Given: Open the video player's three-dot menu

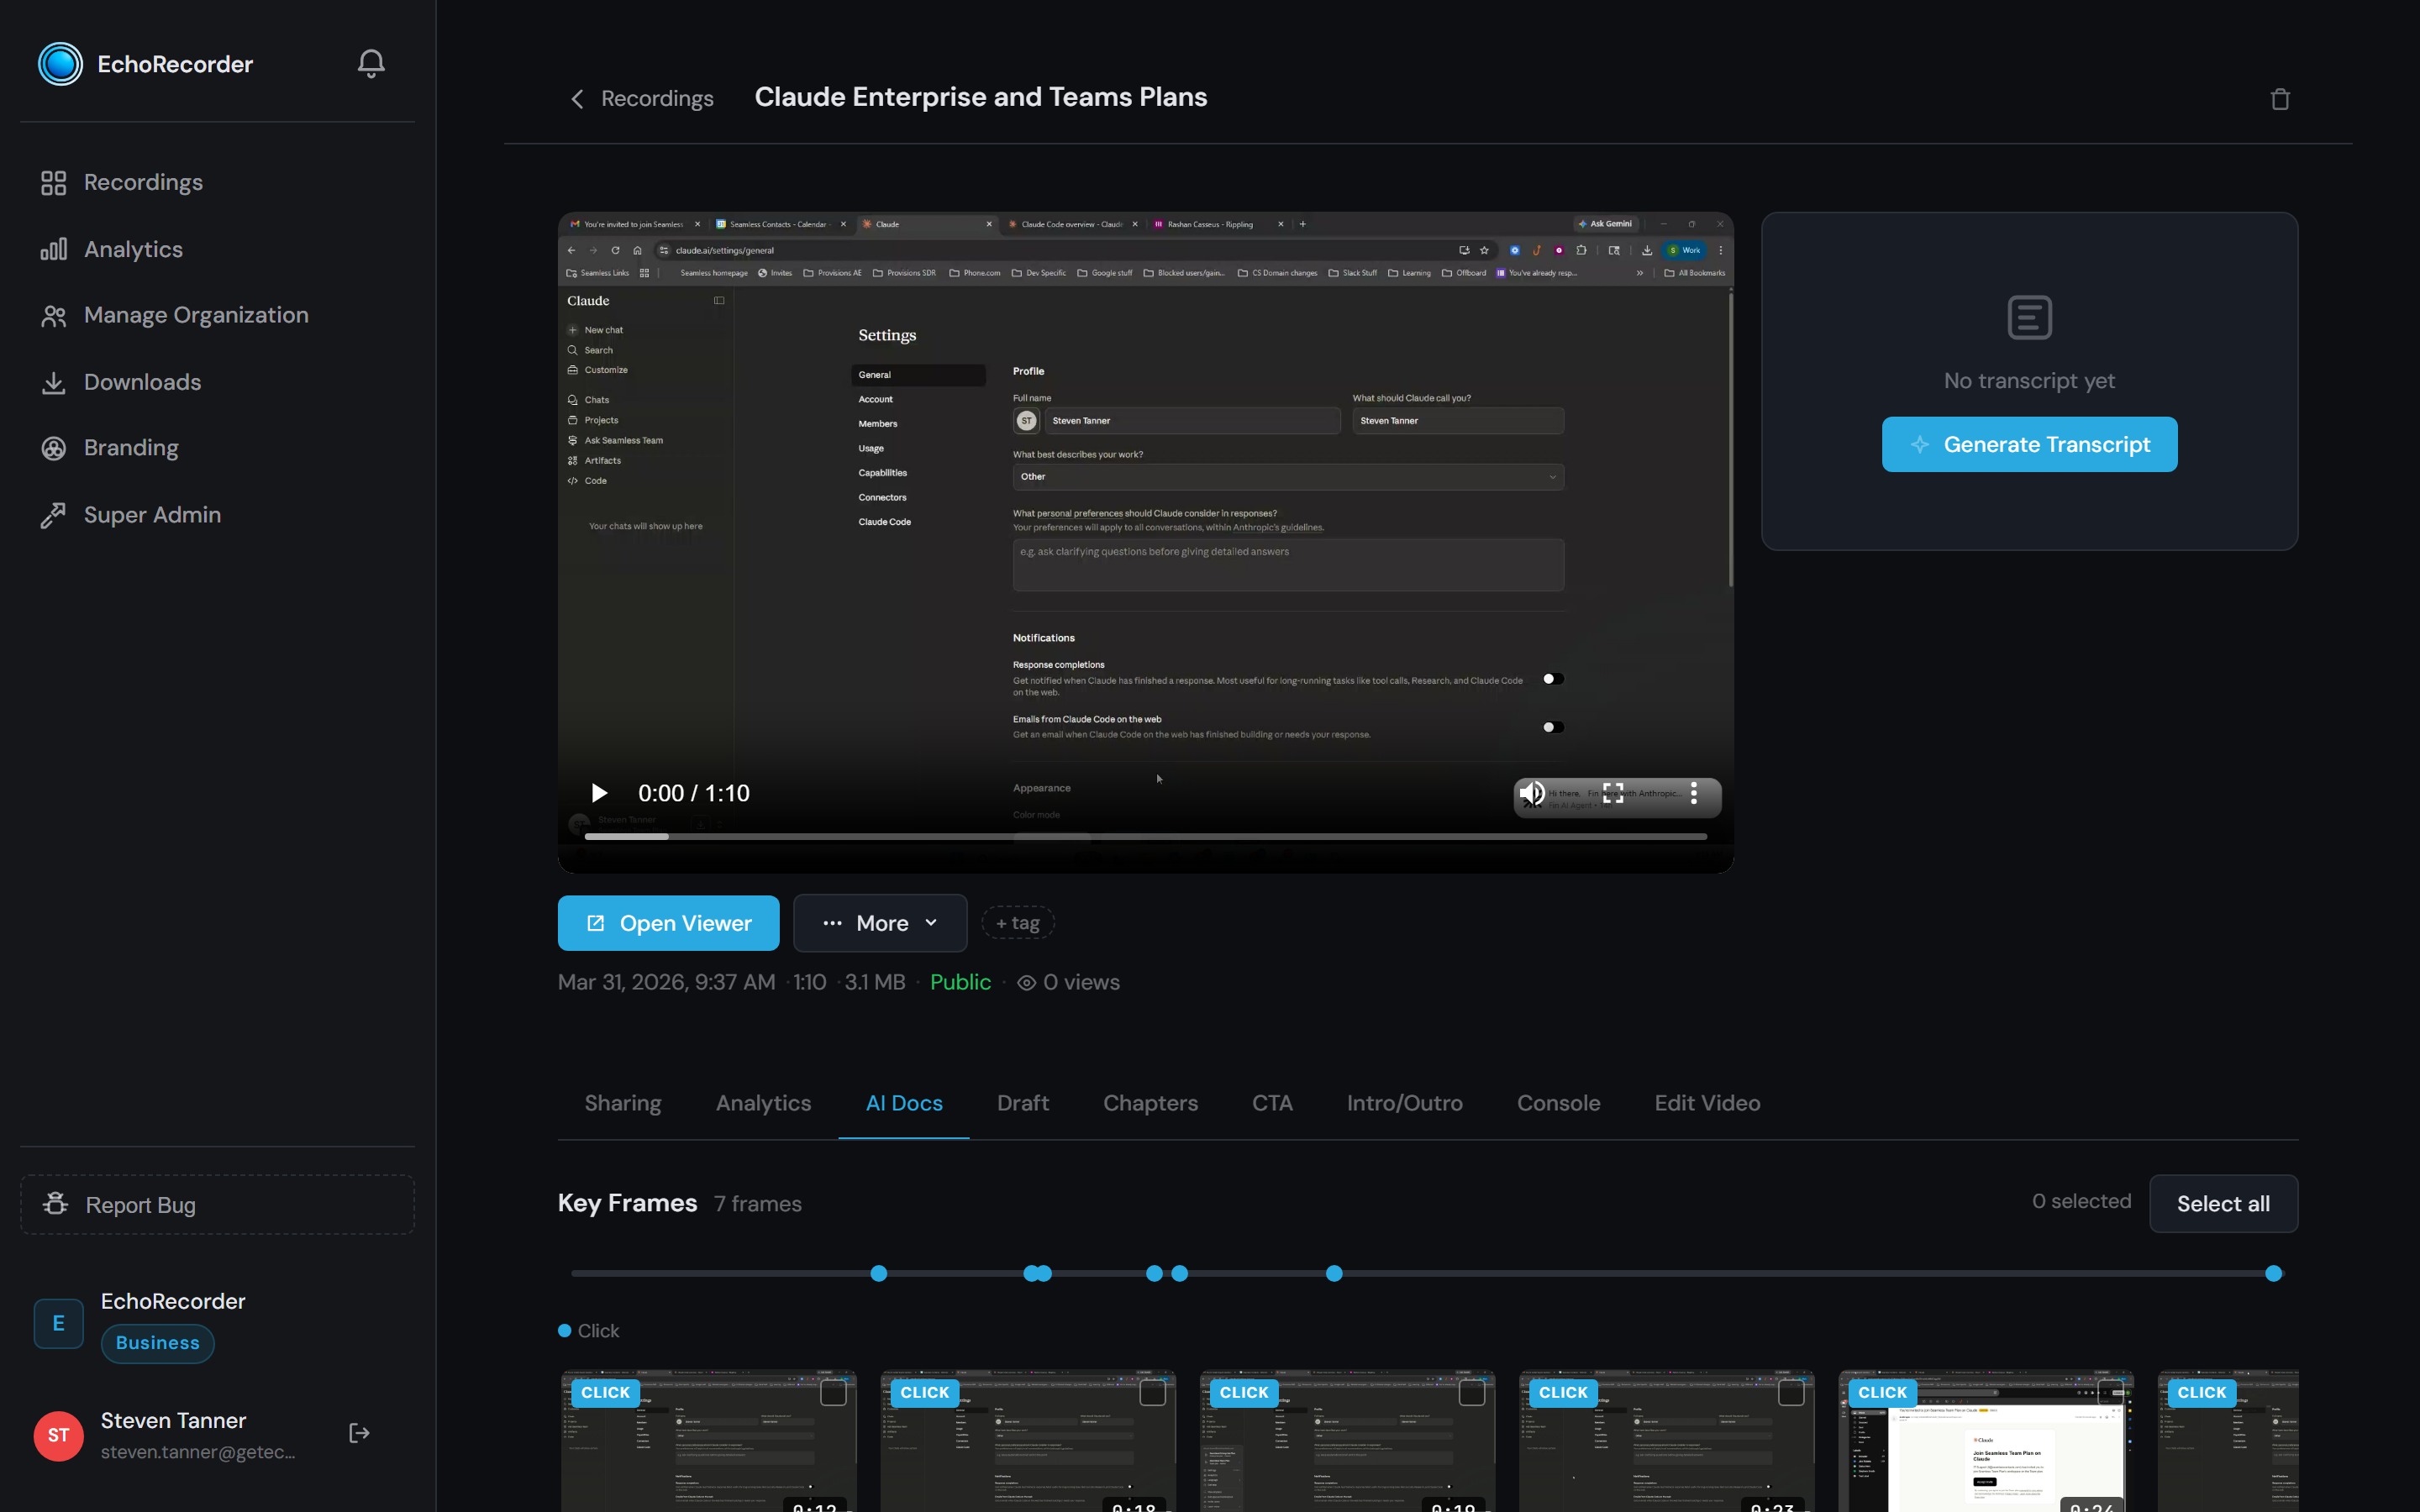Looking at the screenshot, I should [x=1694, y=793].
